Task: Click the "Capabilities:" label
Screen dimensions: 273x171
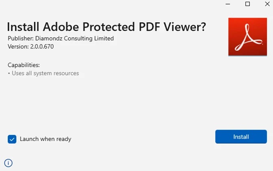Action: point(24,65)
